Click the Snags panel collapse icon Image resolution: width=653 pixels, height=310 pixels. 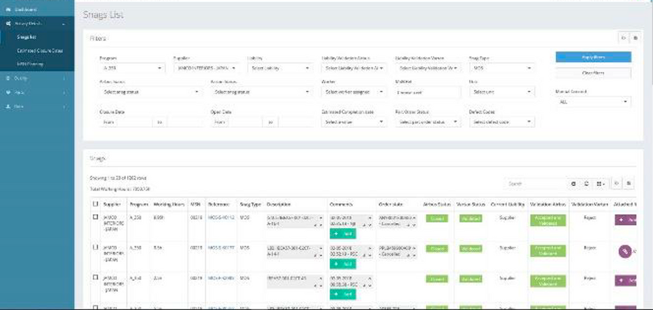[616, 183]
